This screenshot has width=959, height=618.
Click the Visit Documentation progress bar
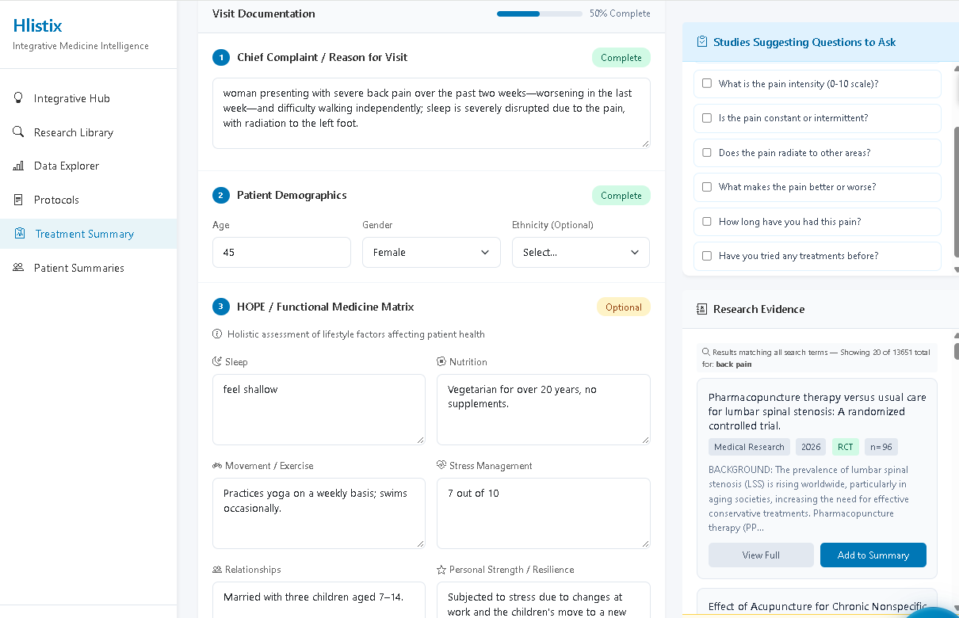click(540, 13)
